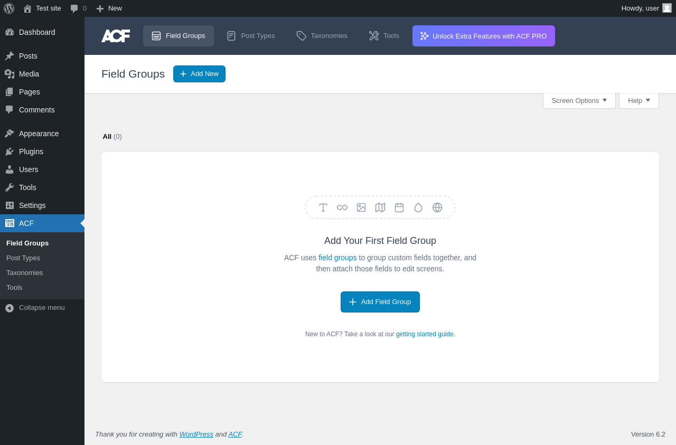Viewport: 676px width, 445px height.
Task: Open the New content menu
Action: [109, 8]
